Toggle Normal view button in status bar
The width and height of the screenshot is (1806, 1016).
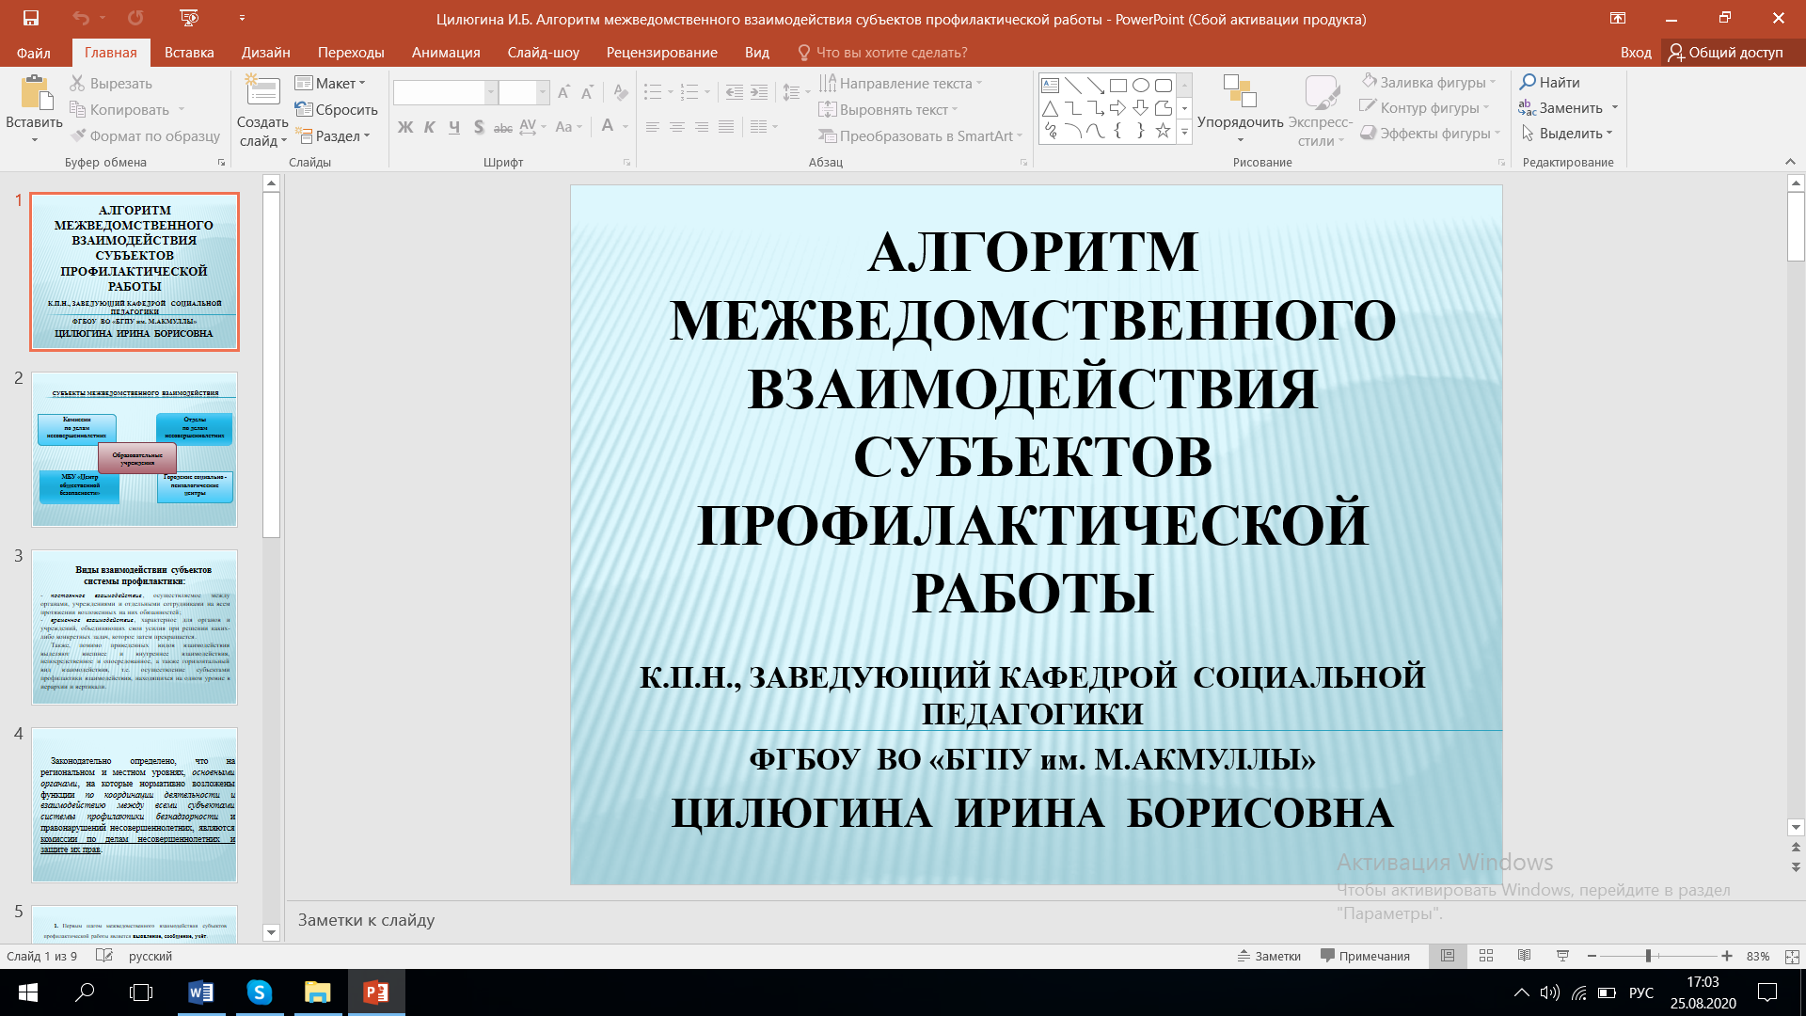[x=1448, y=956]
